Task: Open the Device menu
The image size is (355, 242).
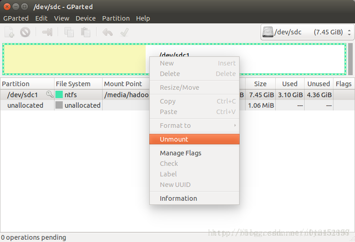Action: pyautogui.click(x=86, y=18)
